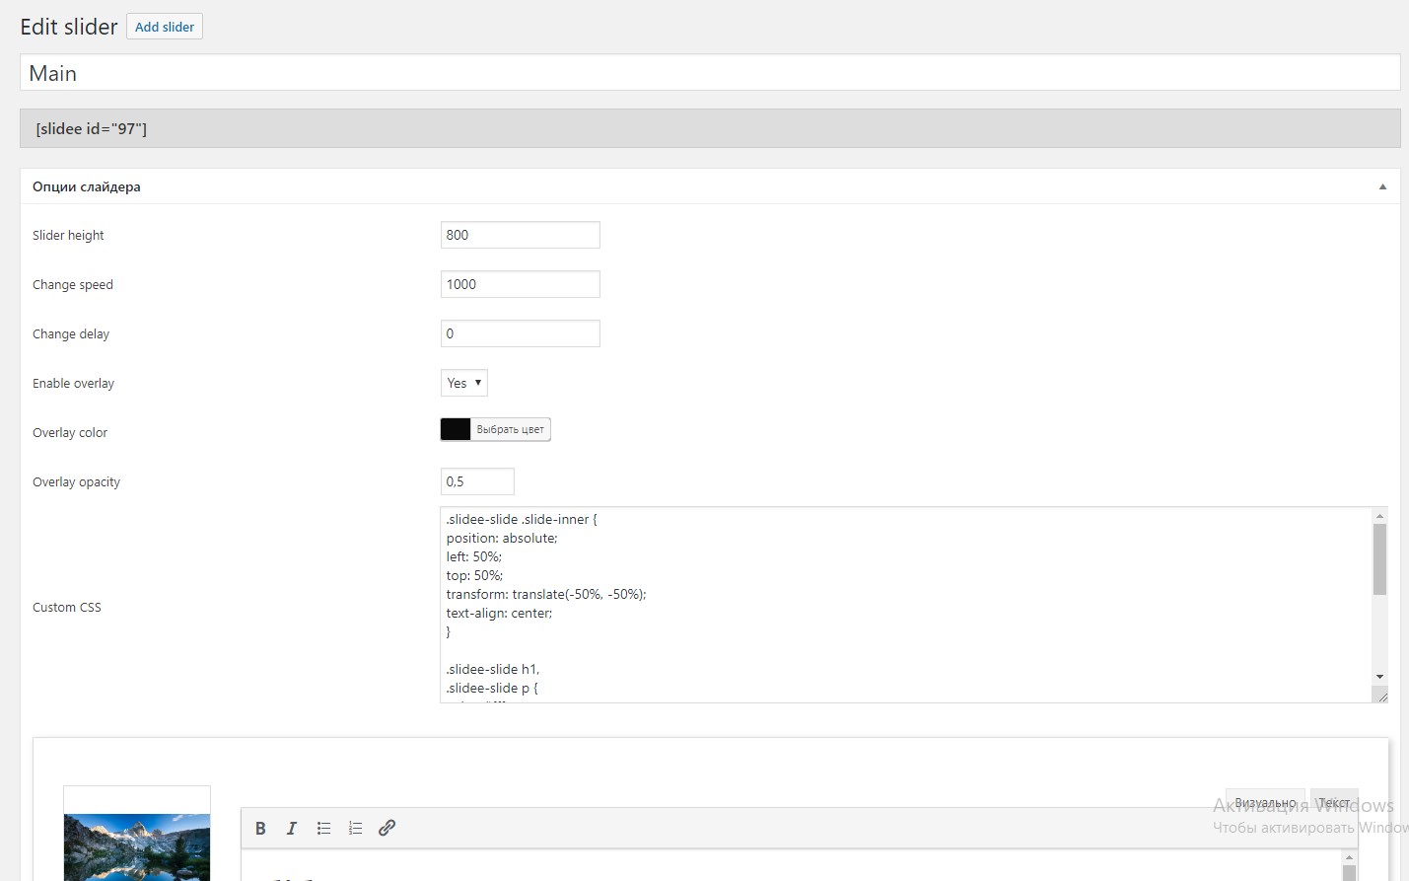Click the insert link icon
Viewport: 1409px width, 881px height.
[x=387, y=828]
